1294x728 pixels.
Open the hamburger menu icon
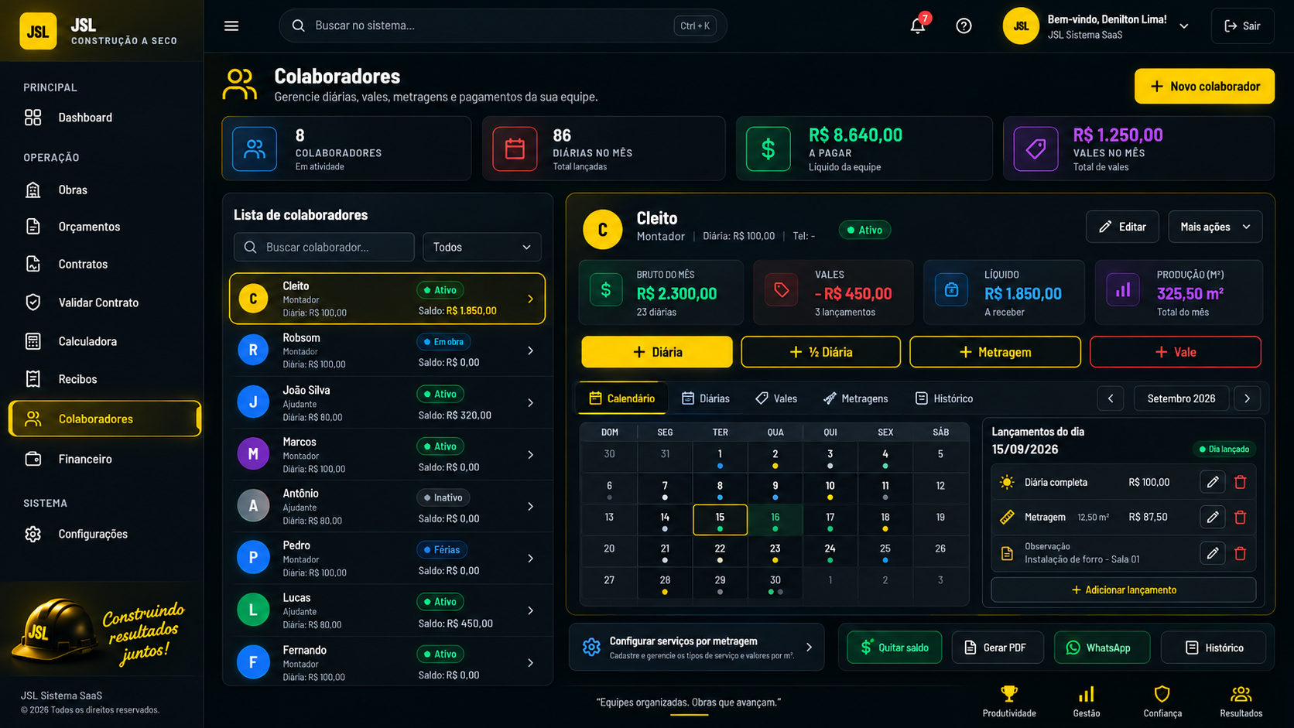[231, 26]
